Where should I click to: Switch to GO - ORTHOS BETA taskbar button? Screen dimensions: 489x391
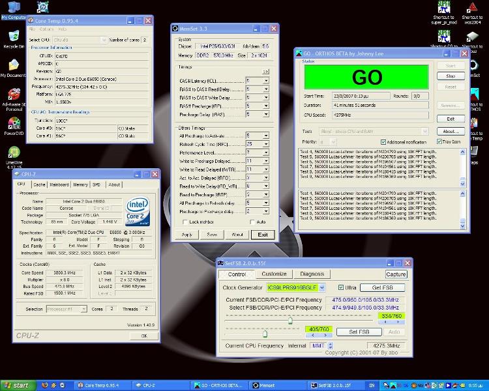220,385
